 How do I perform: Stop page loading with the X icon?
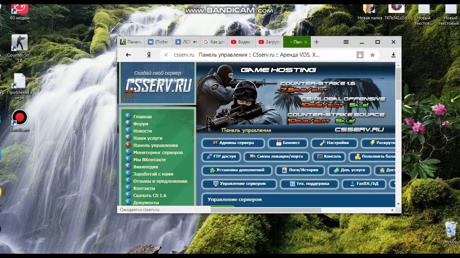click(166, 55)
